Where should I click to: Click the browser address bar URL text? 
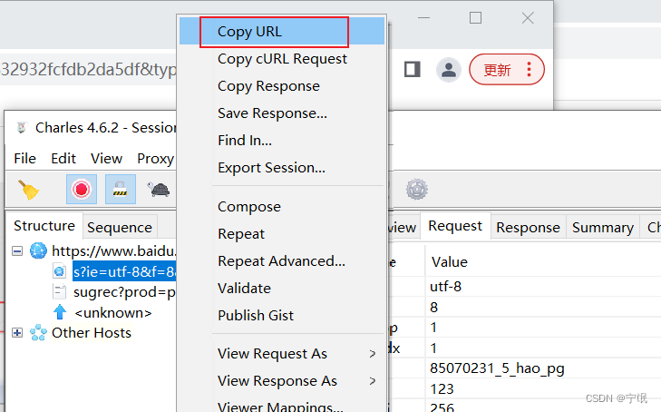(88, 69)
